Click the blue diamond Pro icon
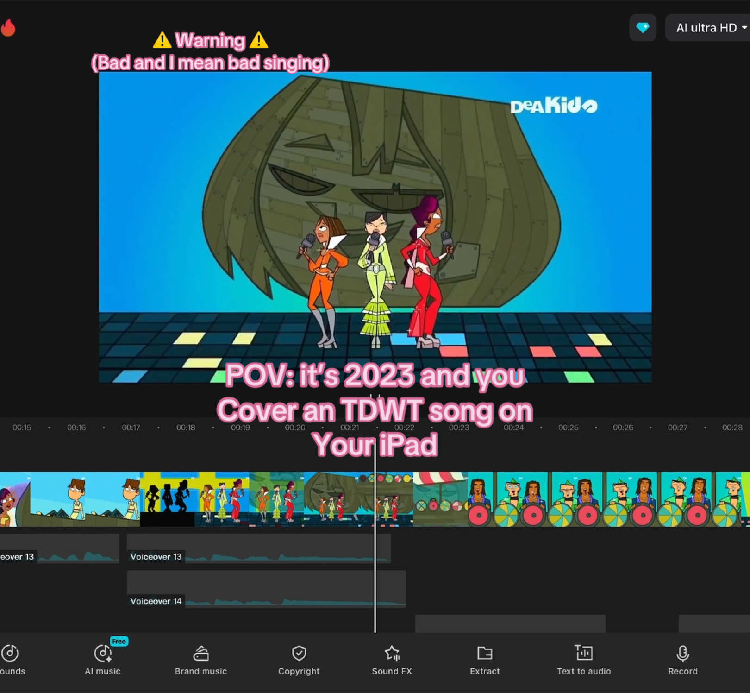750x693 pixels. click(x=643, y=28)
